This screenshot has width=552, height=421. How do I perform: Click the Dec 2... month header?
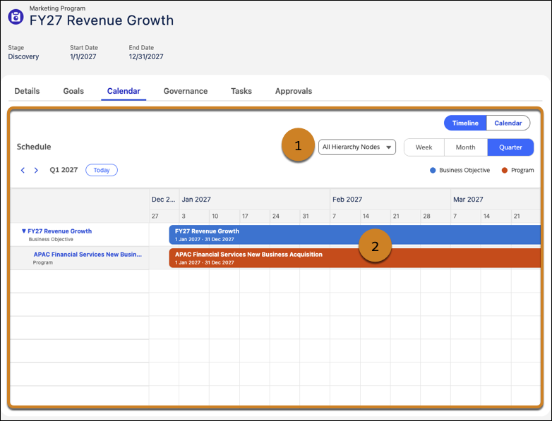[163, 200]
